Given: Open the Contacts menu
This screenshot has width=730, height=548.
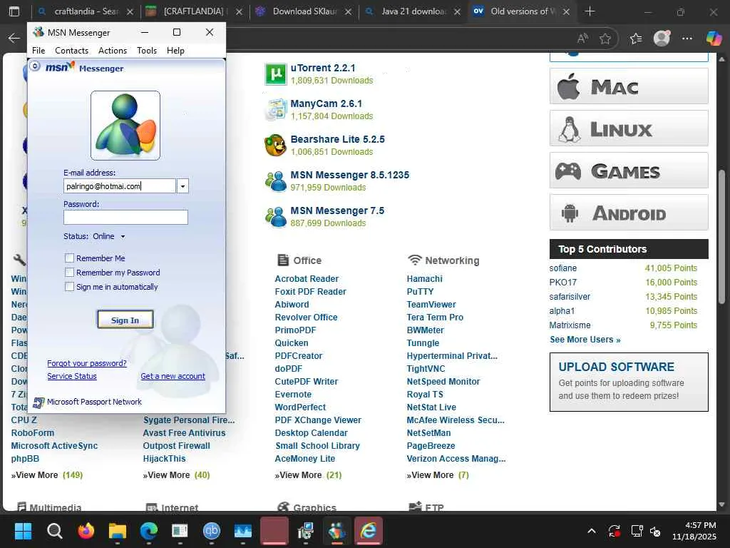Looking at the screenshot, I should 72,51.
